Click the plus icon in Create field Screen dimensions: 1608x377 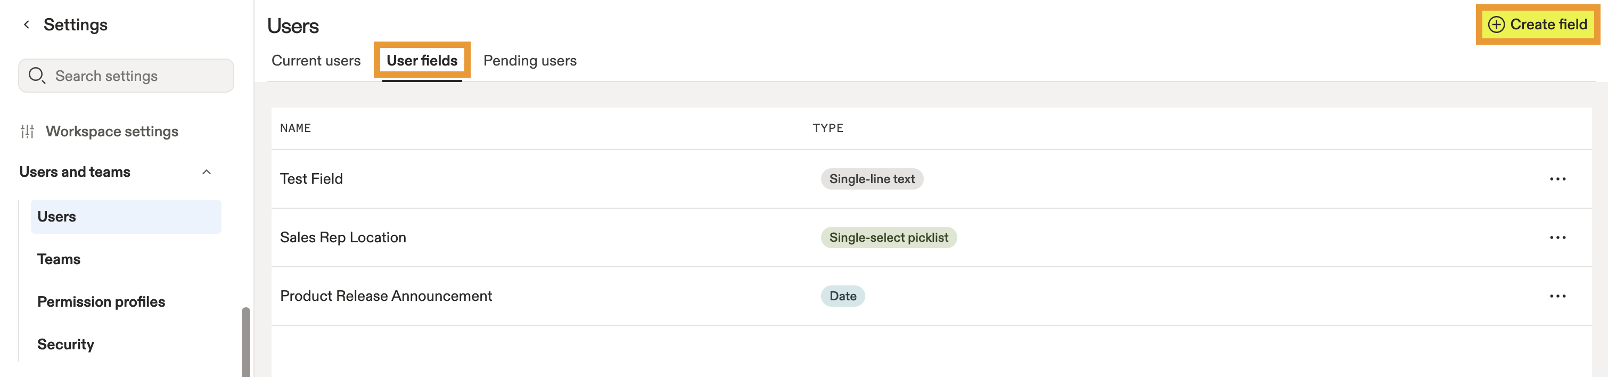[1496, 24]
